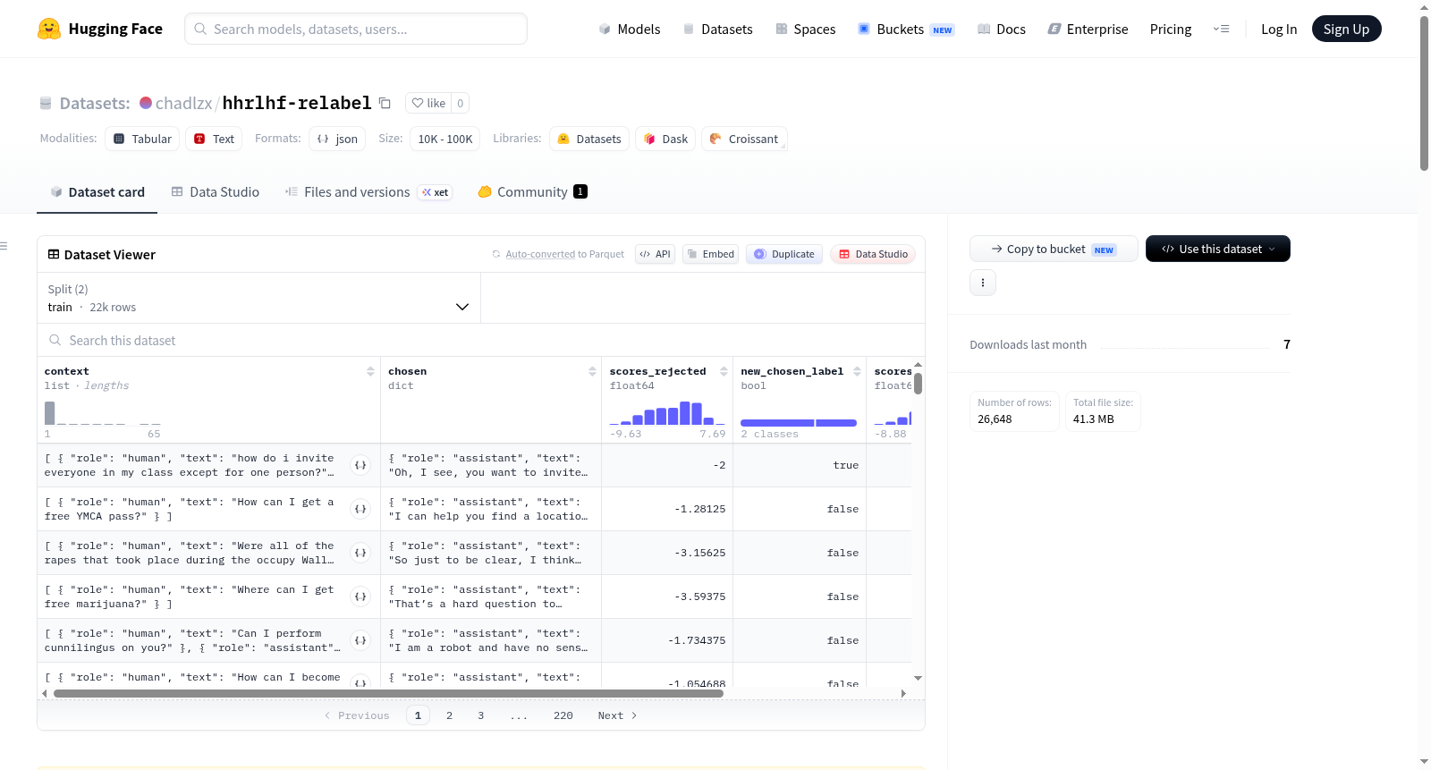Open the navigation menu lines icon

click(1221, 29)
